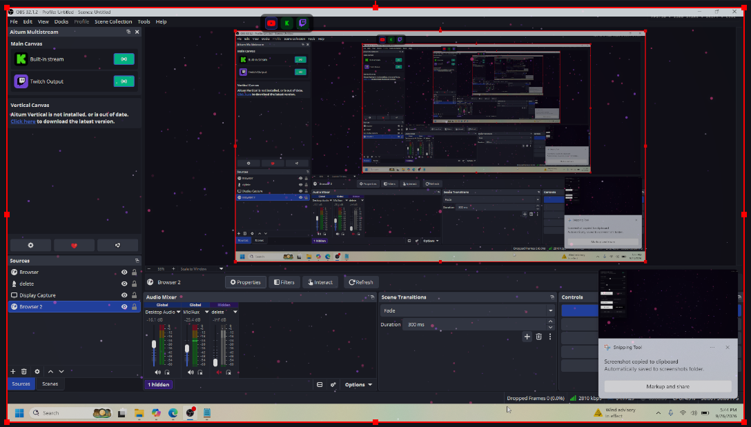The height and width of the screenshot is (427, 751).
Task: Float the Aitum Multistream dock with its pop-out icon
Action: 128,32
